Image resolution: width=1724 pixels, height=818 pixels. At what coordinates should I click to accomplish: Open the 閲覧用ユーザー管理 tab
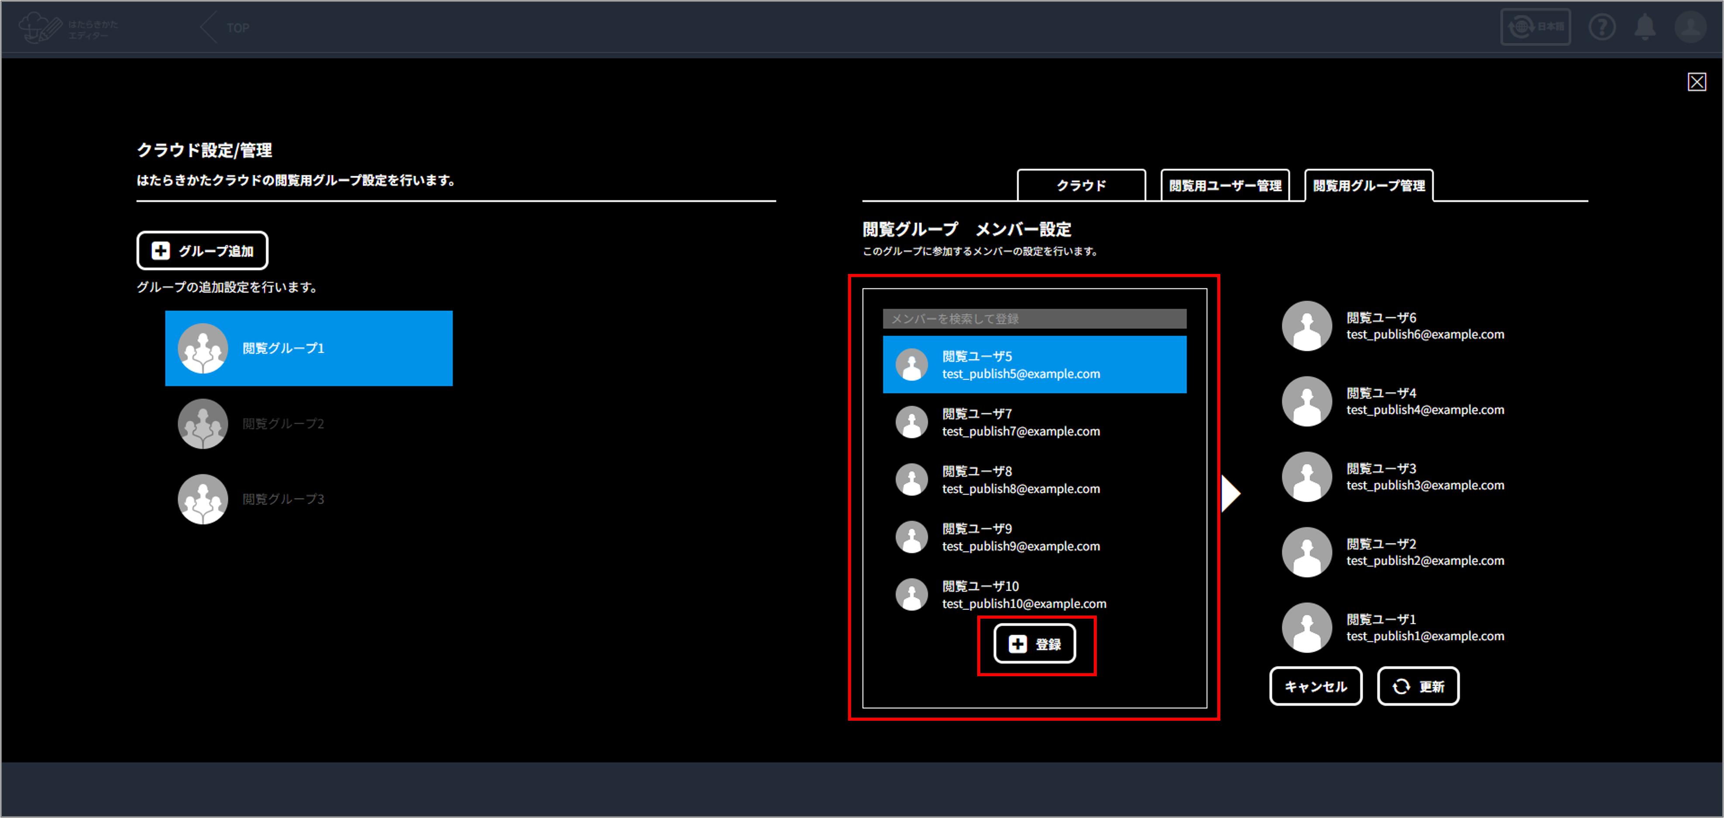pyautogui.click(x=1225, y=185)
